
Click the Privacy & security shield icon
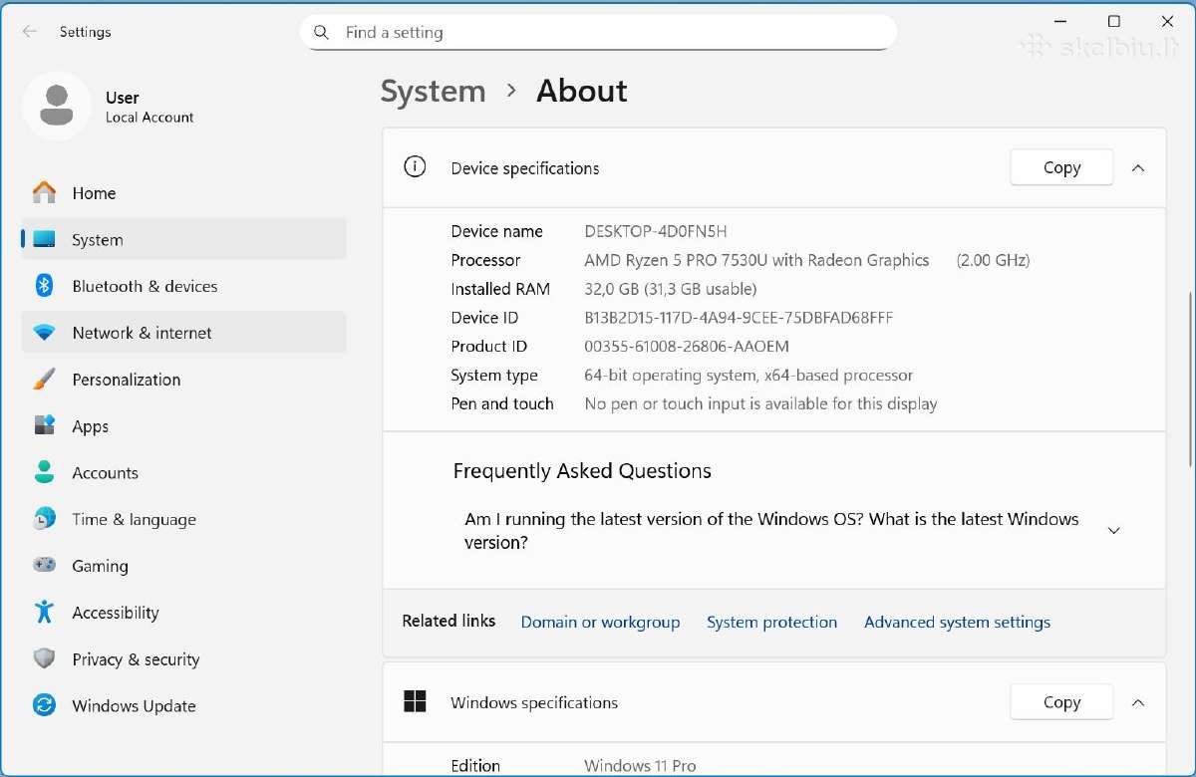(x=44, y=658)
